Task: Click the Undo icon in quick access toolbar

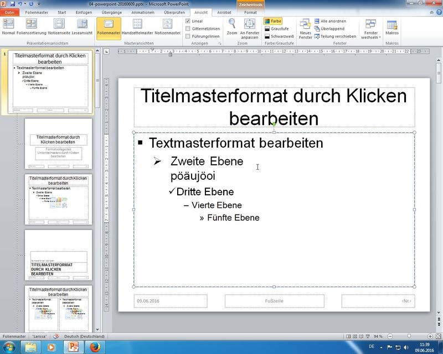Action: (x=20, y=4)
